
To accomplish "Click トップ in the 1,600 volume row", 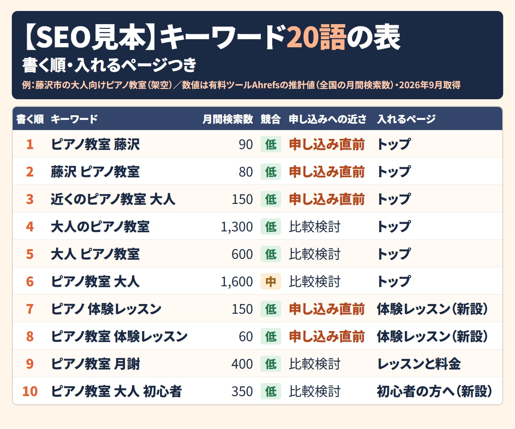I will [393, 282].
